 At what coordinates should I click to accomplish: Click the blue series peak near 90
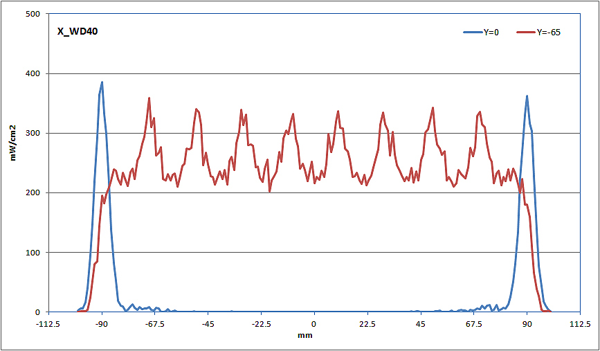coord(527,96)
